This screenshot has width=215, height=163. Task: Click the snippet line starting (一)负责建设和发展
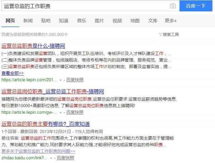point(86,54)
